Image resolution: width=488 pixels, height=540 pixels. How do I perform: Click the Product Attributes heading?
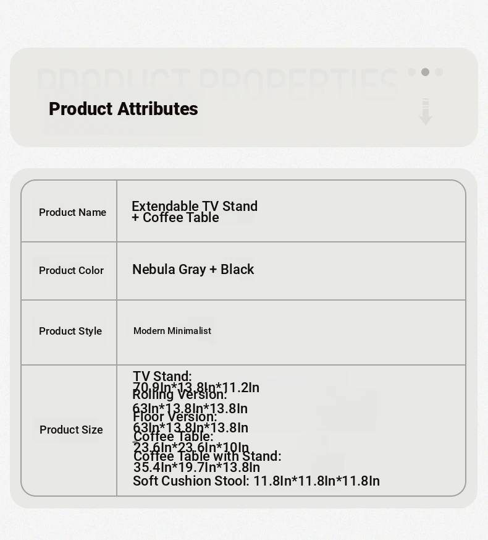tap(123, 109)
